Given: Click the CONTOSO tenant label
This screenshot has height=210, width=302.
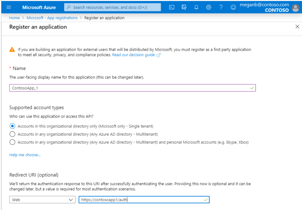Looking at the screenshot, I should click(x=277, y=10).
